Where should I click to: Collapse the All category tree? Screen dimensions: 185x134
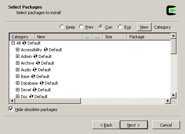point(13,43)
